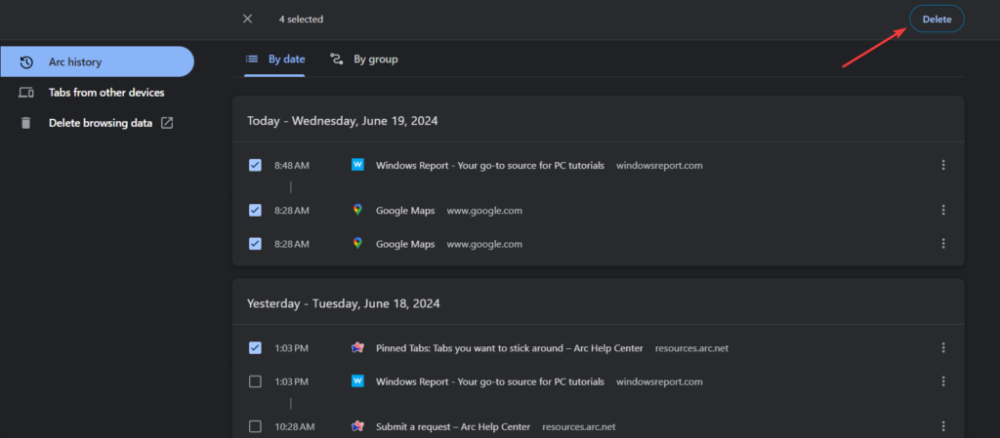Viewport: 1000px width, 438px height.
Task: Click the X icon to clear selection
Action: (x=247, y=19)
